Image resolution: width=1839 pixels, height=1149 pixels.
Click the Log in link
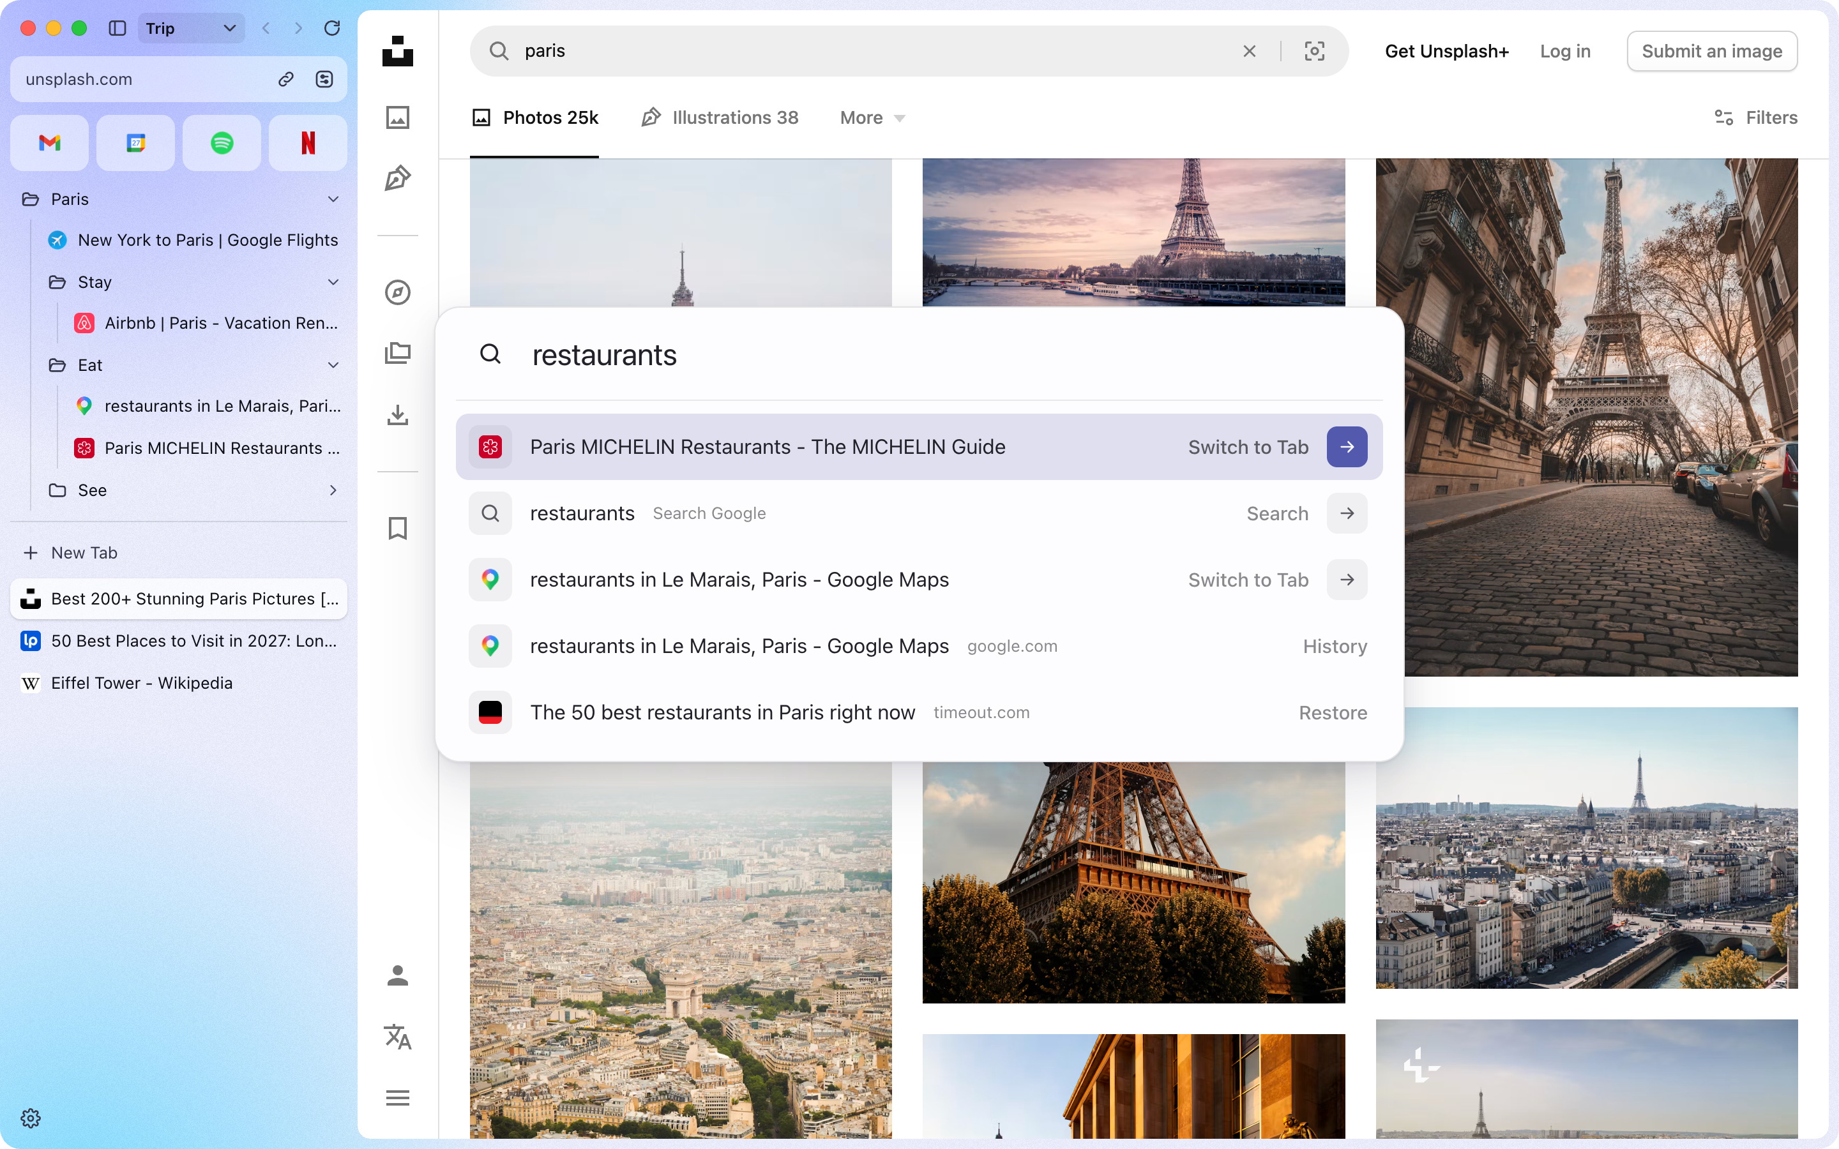coord(1566,51)
